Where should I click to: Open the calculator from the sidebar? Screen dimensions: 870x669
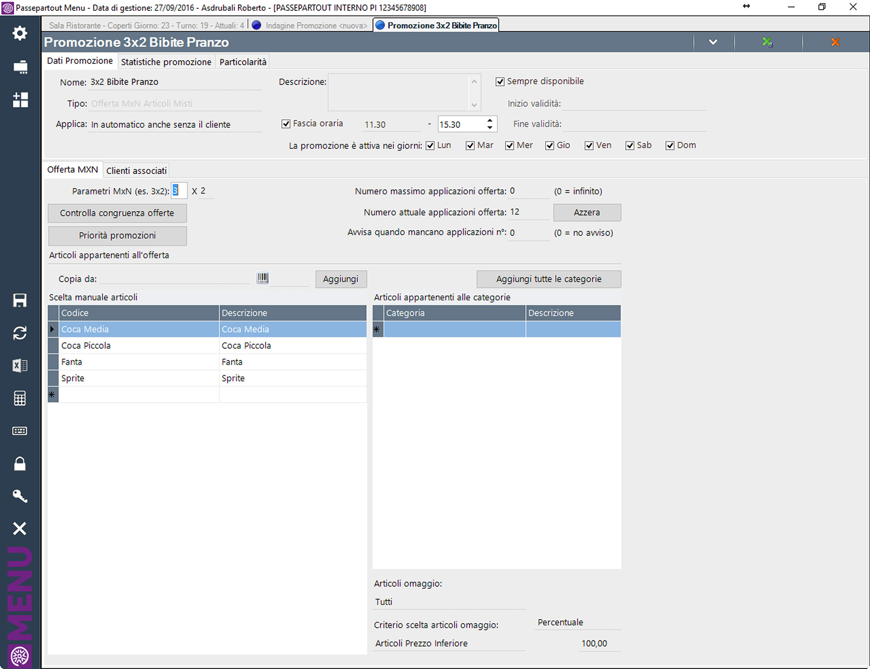19,398
